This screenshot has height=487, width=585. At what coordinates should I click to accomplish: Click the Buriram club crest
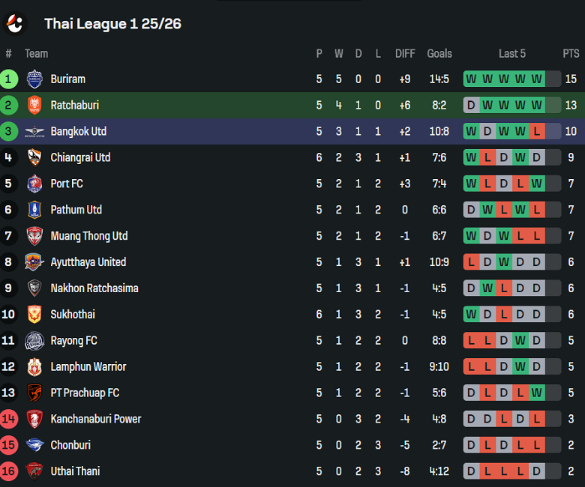[34, 79]
